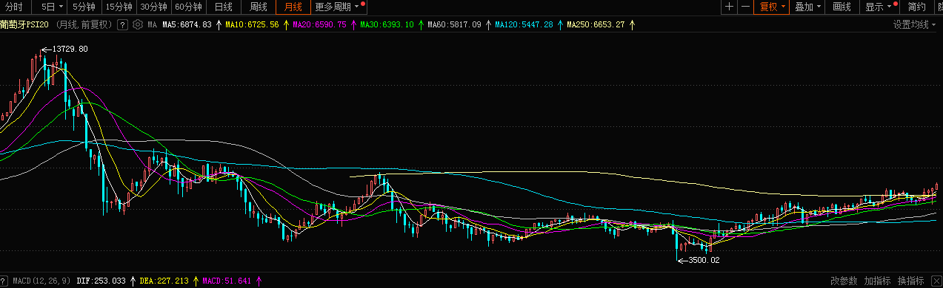
Task: Open the indicator help question mark icon
Action: tap(123, 24)
